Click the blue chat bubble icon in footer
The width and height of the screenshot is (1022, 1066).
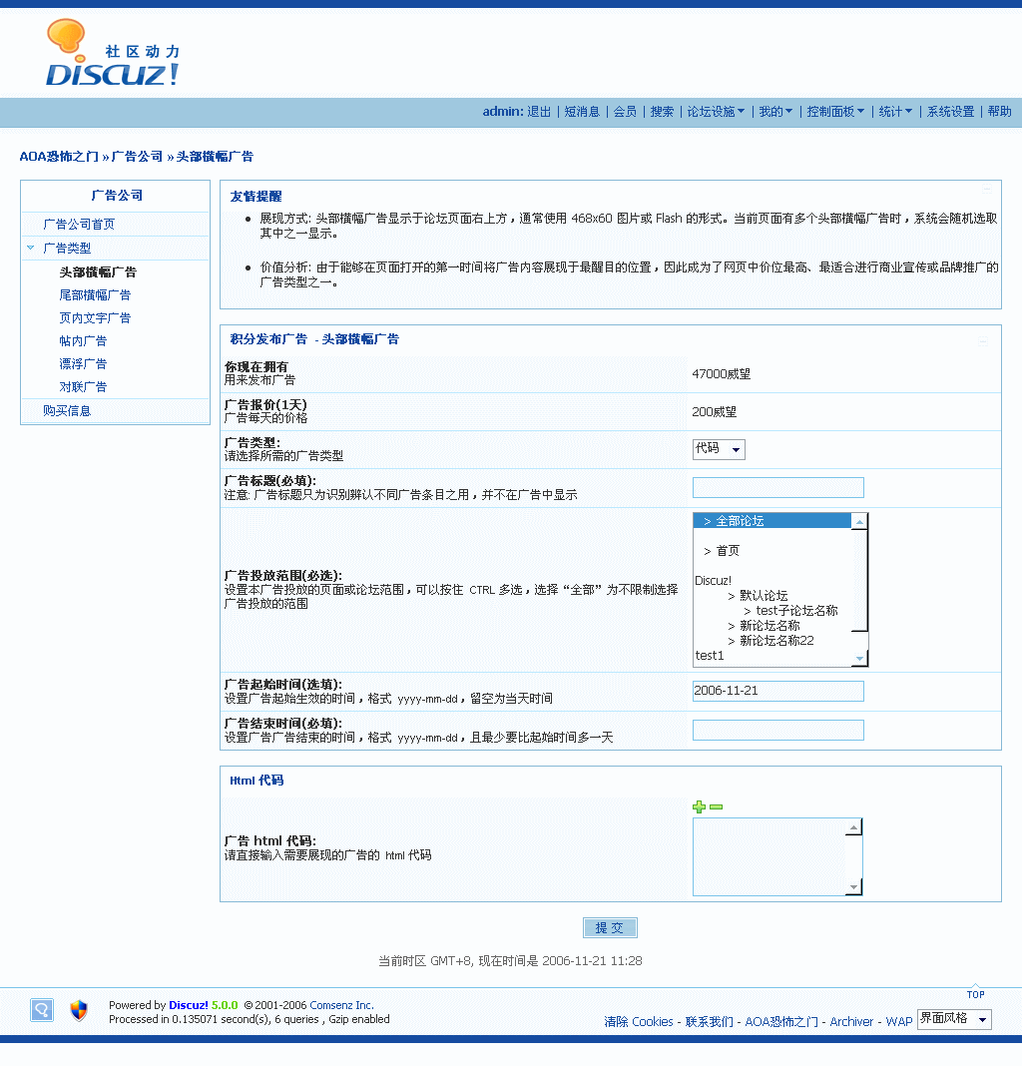[x=41, y=1010]
